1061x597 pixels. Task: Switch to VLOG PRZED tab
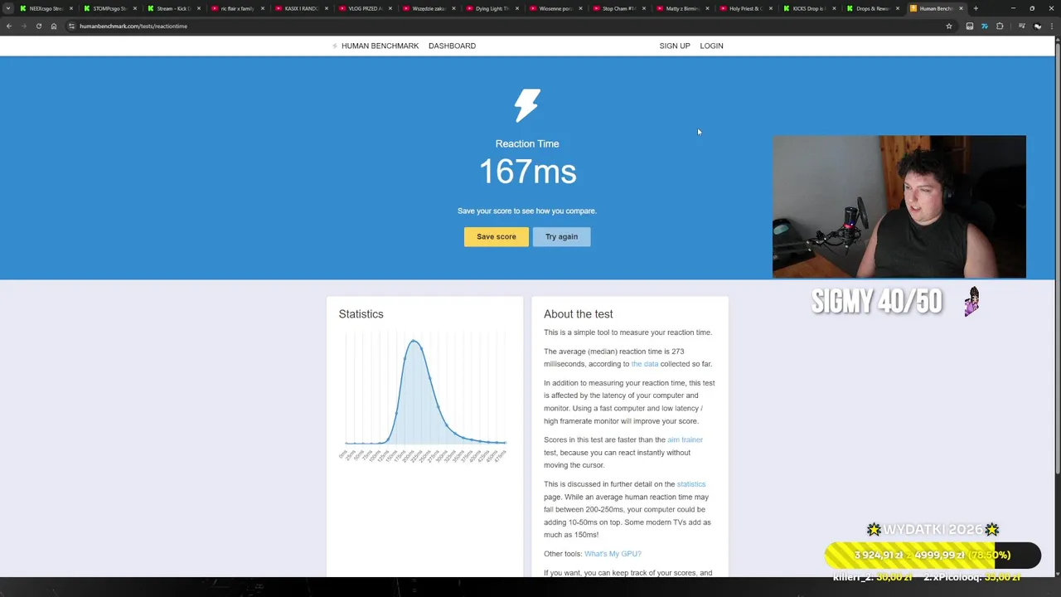click(364, 8)
